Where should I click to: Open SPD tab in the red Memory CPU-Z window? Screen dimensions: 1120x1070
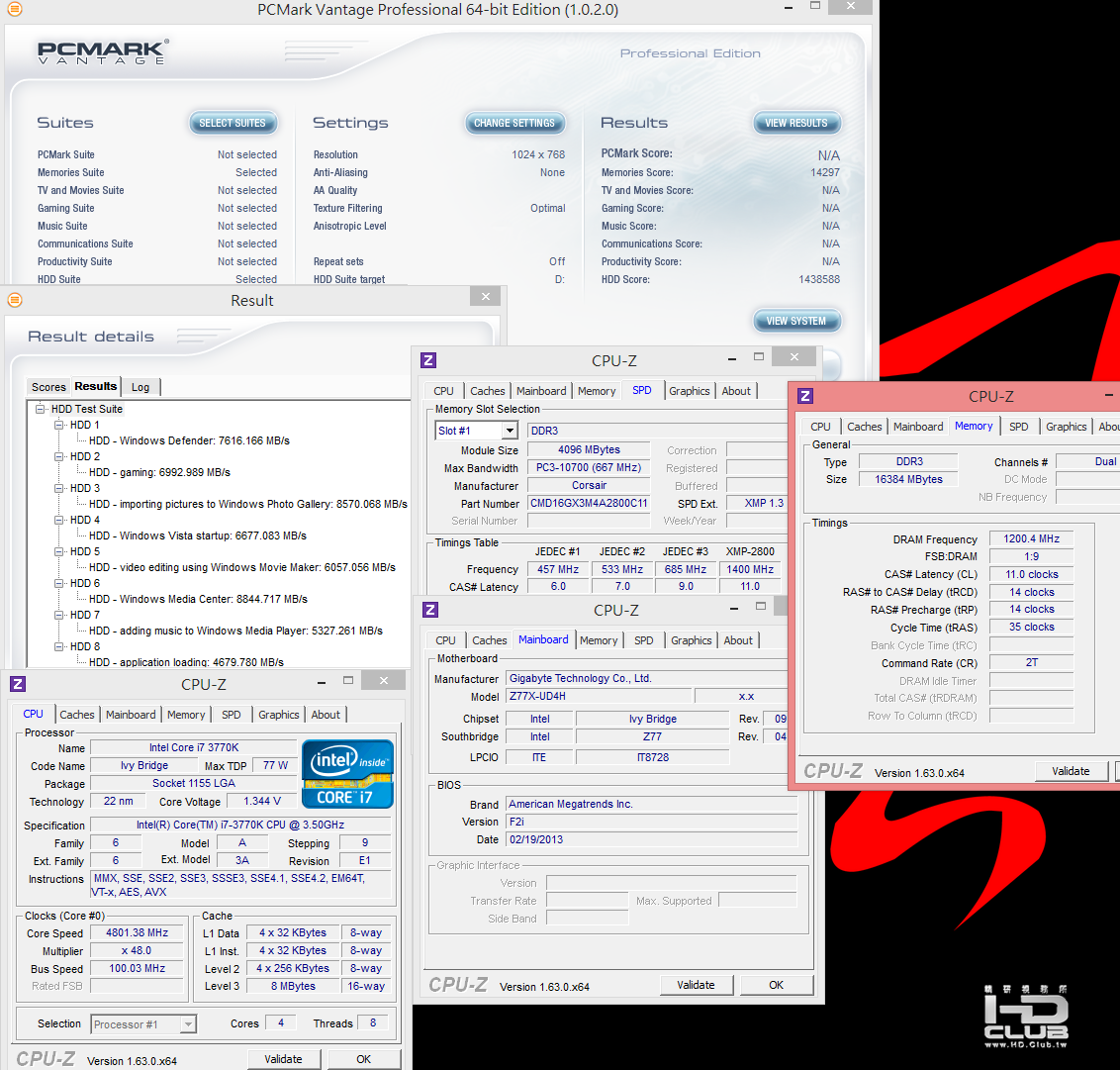tap(1018, 427)
